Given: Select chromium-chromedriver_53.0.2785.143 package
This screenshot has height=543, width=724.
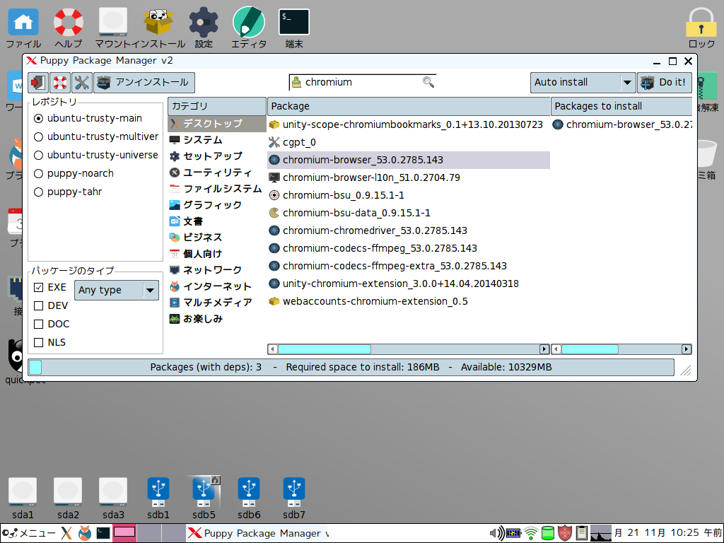Looking at the screenshot, I should 409,230.
